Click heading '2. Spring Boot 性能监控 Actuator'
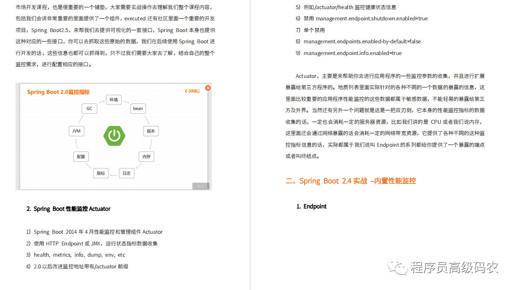This screenshot has width=515, height=290. pos(68,209)
